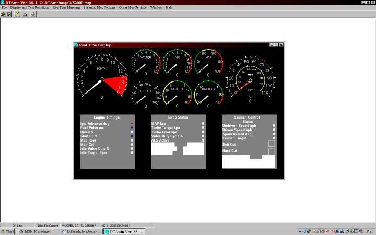Click the Disc File Current status entry

coord(48,226)
